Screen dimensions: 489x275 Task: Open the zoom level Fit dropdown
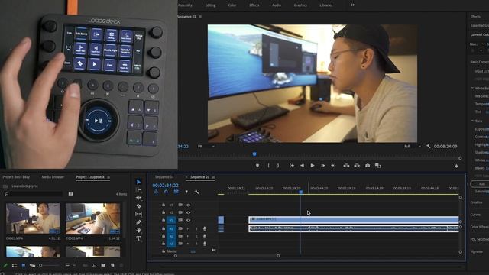click(206, 146)
